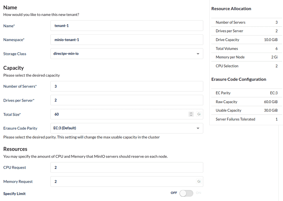Click the Server Failures Tolerated row

tap(246, 119)
